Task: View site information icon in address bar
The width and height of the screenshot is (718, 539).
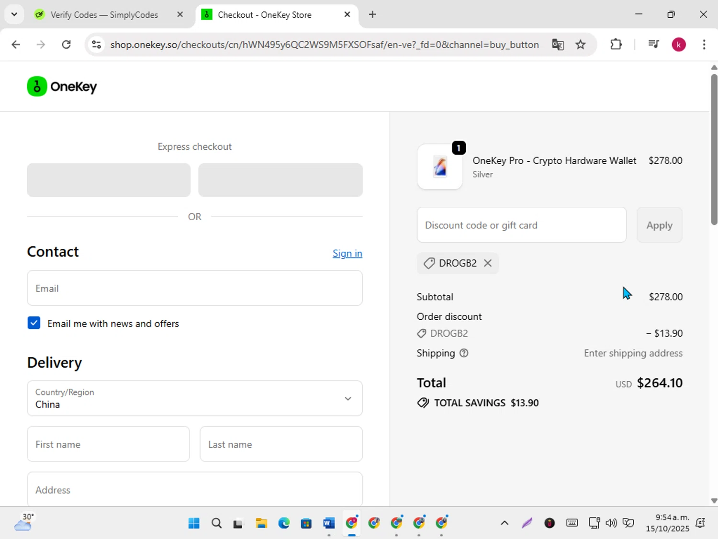Action: click(96, 45)
